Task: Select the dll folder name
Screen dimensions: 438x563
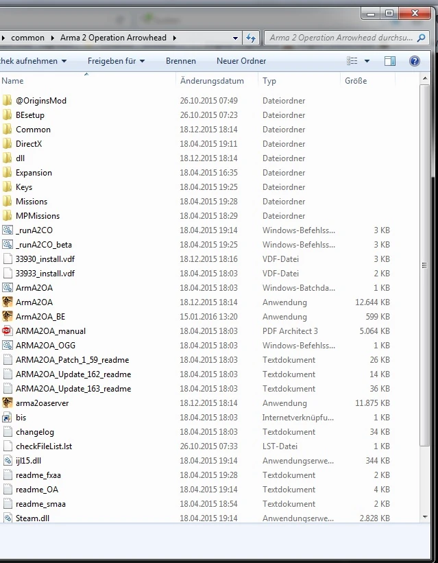Action: (x=20, y=158)
